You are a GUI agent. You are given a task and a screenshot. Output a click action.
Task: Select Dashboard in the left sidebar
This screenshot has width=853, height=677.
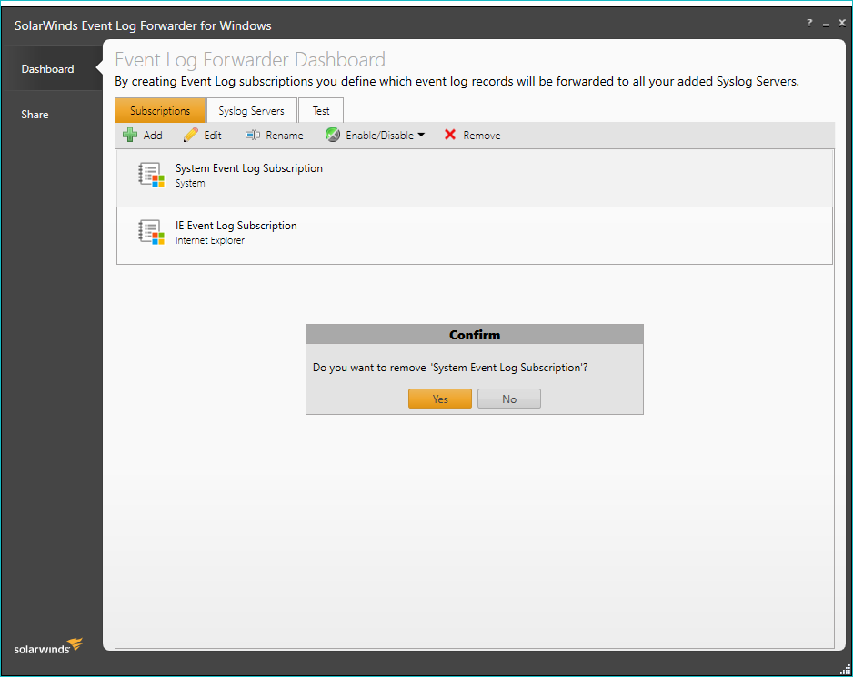pyautogui.click(x=48, y=69)
